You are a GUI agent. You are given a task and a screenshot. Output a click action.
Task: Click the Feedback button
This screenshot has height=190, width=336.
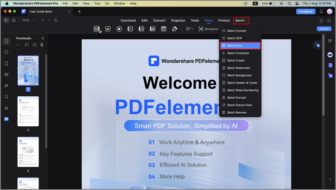pos(306,11)
